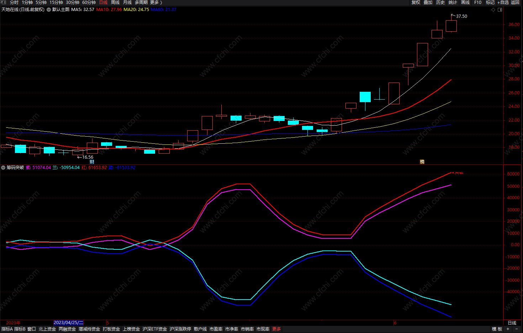Show the 增减持资金 indicator
The height and width of the screenshot is (333, 523).
point(89,329)
